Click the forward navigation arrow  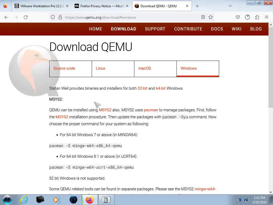click(16, 17)
